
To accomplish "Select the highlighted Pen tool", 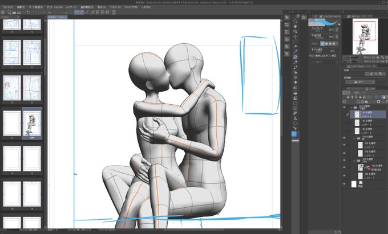I will point(295,58).
